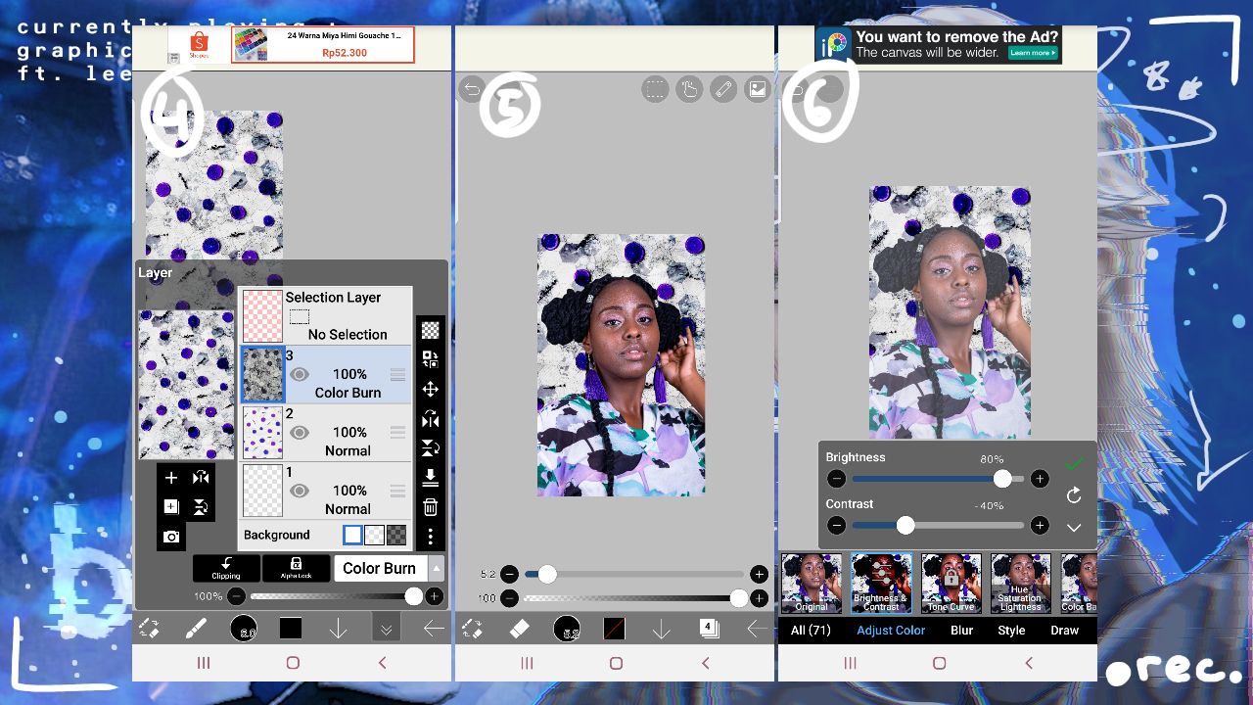The image size is (1253, 705).
Task: Hide layer 3 with its eye icon
Action: [300, 374]
